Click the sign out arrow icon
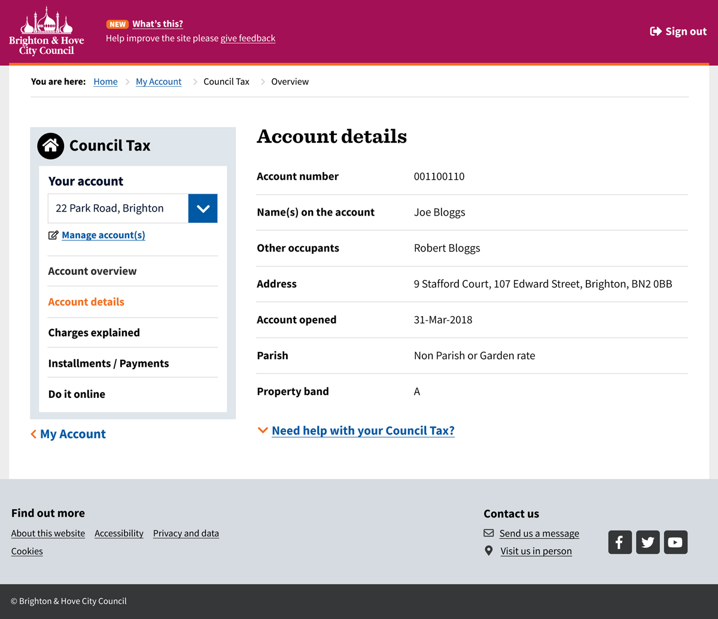The height and width of the screenshot is (619, 718). coord(656,32)
